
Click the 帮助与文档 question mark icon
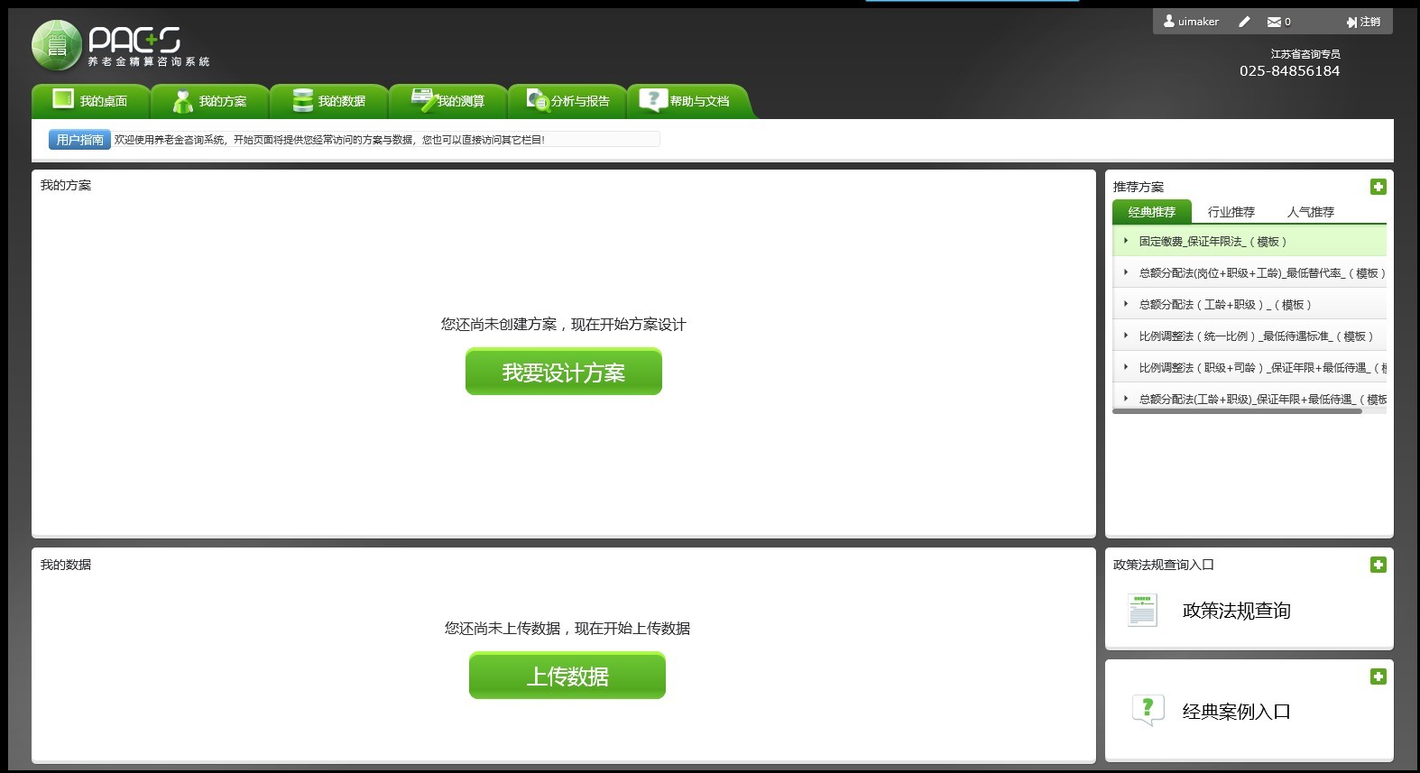[x=653, y=99]
